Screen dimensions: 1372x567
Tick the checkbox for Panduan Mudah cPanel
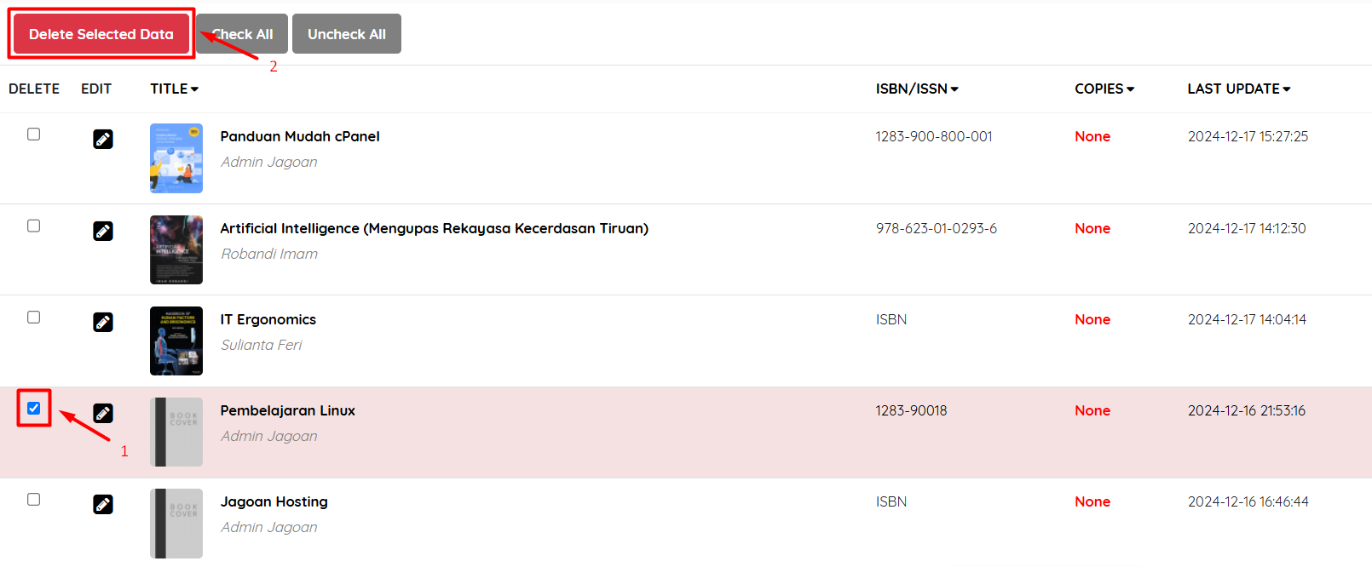[x=34, y=135]
